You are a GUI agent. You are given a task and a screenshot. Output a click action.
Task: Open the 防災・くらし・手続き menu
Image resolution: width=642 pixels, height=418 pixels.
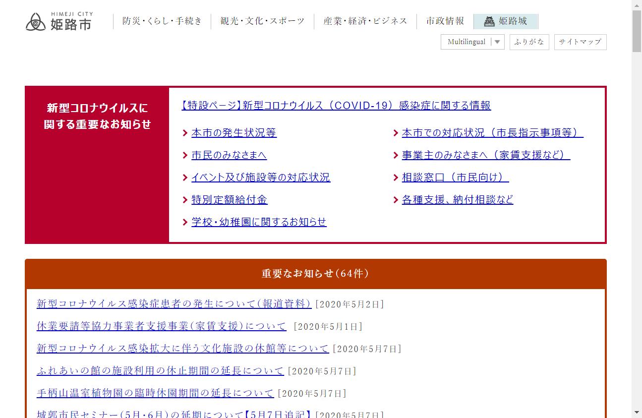[x=162, y=21]
